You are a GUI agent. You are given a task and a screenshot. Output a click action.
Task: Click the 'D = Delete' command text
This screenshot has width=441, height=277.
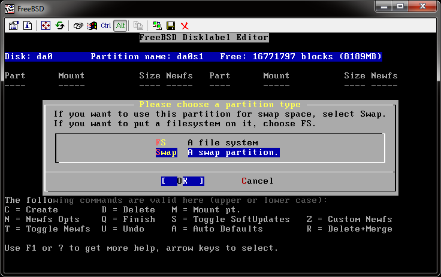(x=128, y=209)
